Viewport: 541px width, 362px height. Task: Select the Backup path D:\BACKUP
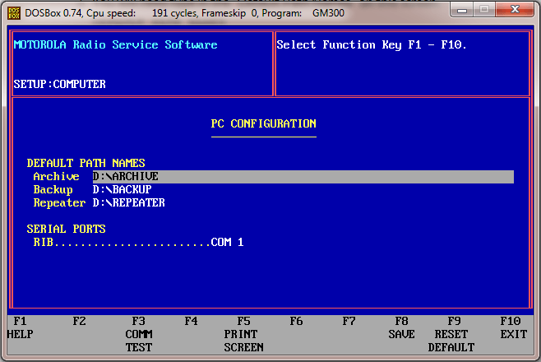(x=122, y=189)
